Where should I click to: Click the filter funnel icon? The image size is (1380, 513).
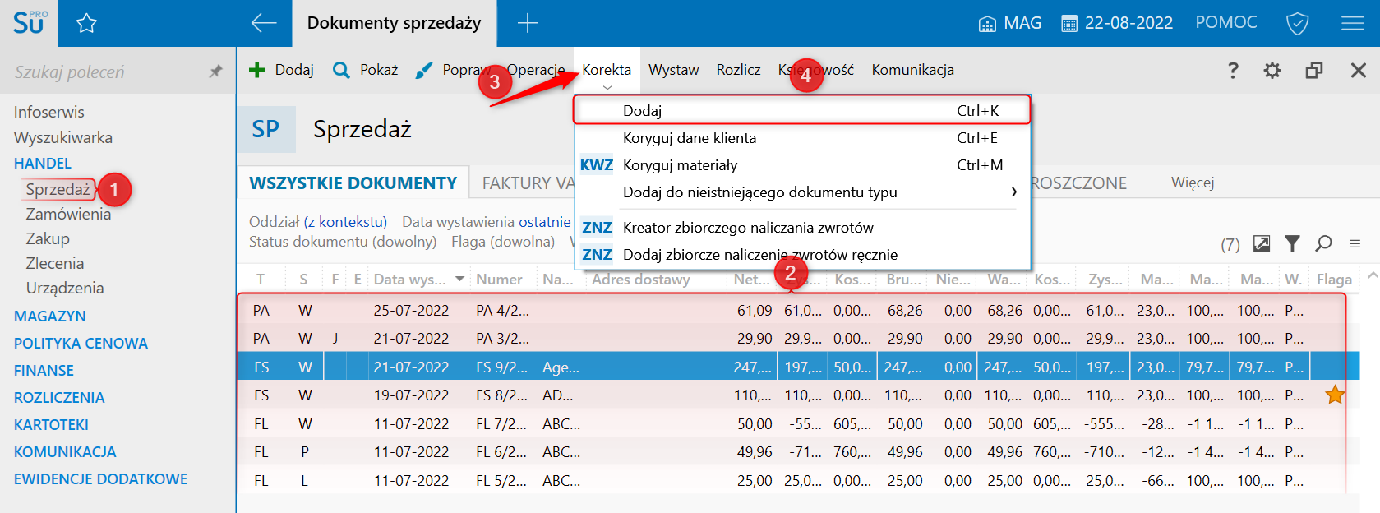click(x=1292, y=243)
